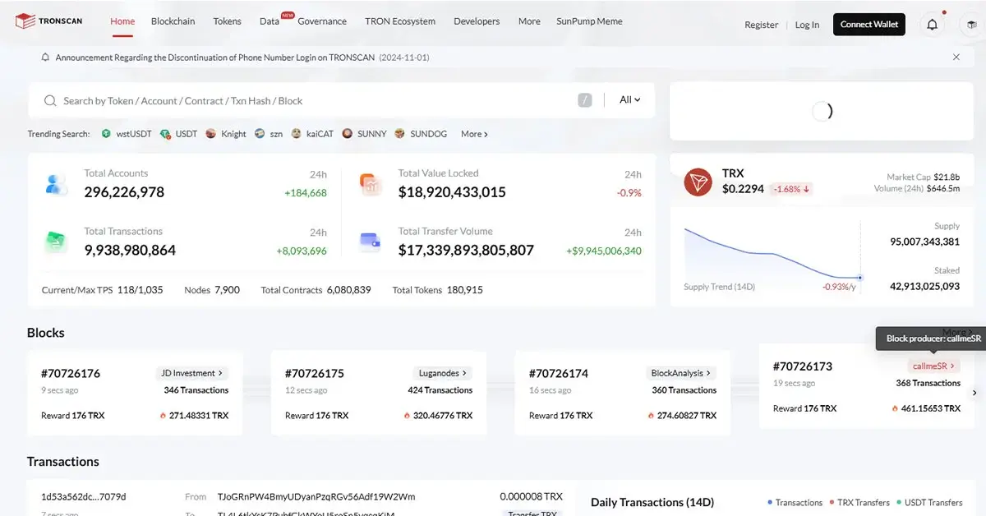Open transaction hash 1d53a562dc...7079d
986x516 pixels.
(x=84, y=496)
